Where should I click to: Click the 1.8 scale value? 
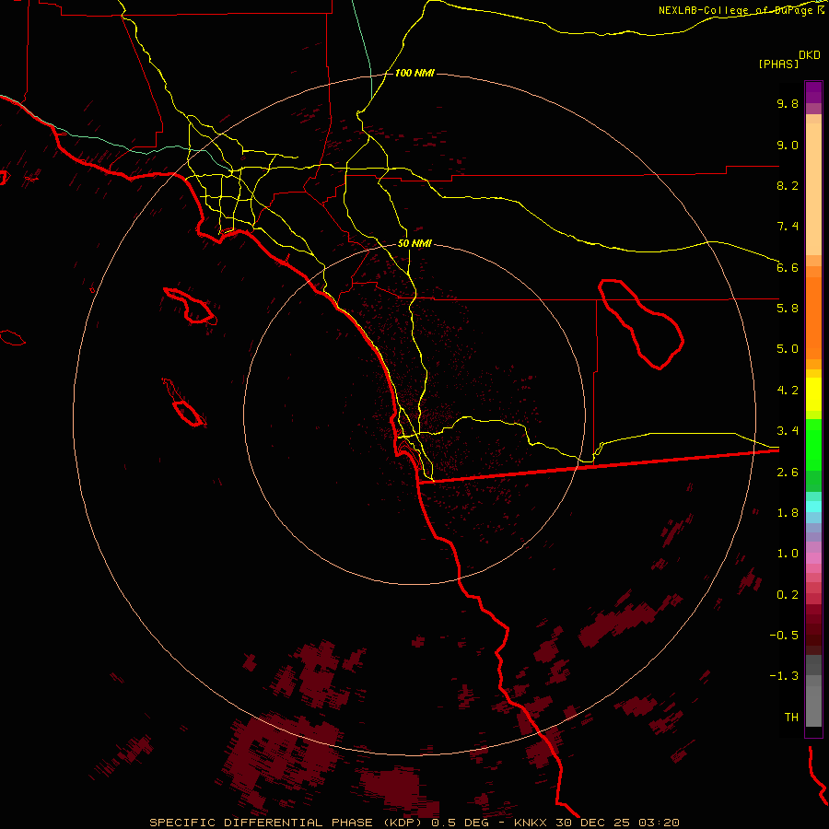click(788, 513)
